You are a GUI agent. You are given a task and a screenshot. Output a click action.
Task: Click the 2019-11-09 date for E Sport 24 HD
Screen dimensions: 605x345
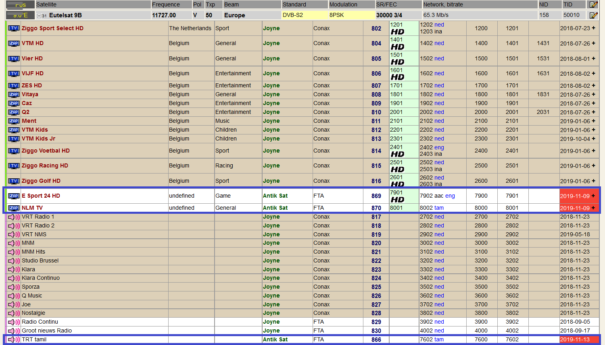575,196
